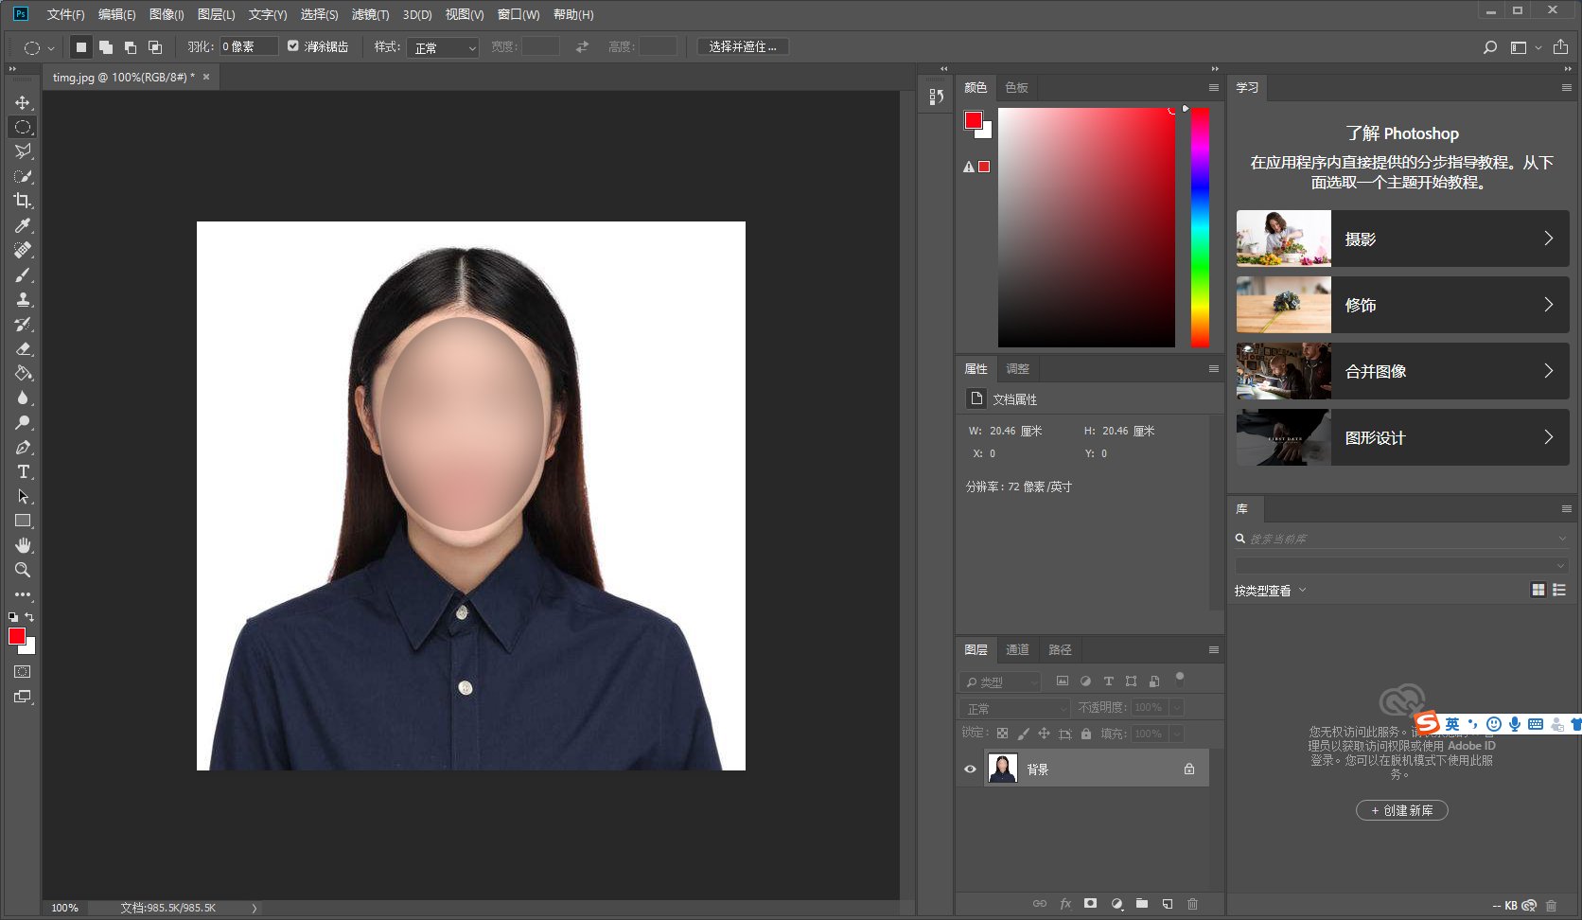Select the Crop tool

coord(23,201)
